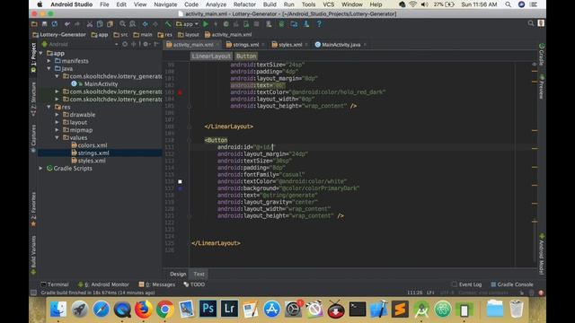Collapse the app module tree node

pos(41,53)
